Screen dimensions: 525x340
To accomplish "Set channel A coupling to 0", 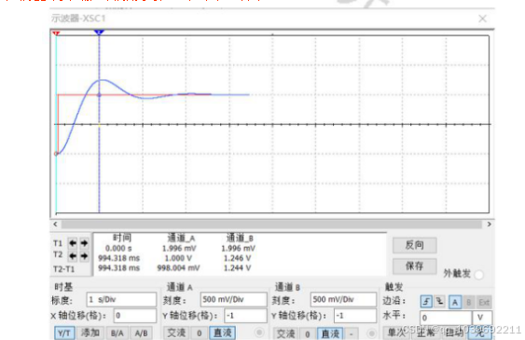I will pos(200,333).
